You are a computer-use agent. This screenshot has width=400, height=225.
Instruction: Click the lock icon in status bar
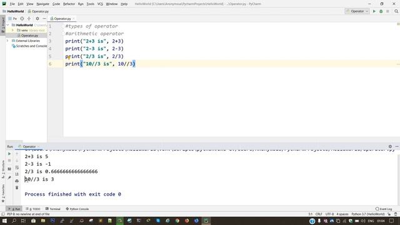click(389, 214)
